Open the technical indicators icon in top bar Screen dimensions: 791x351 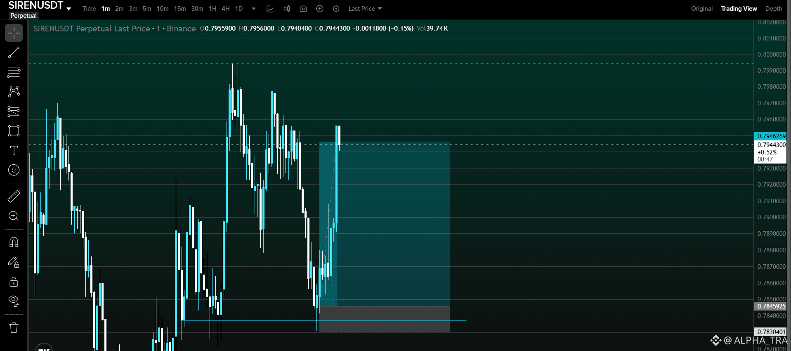(x=270, y=9)
